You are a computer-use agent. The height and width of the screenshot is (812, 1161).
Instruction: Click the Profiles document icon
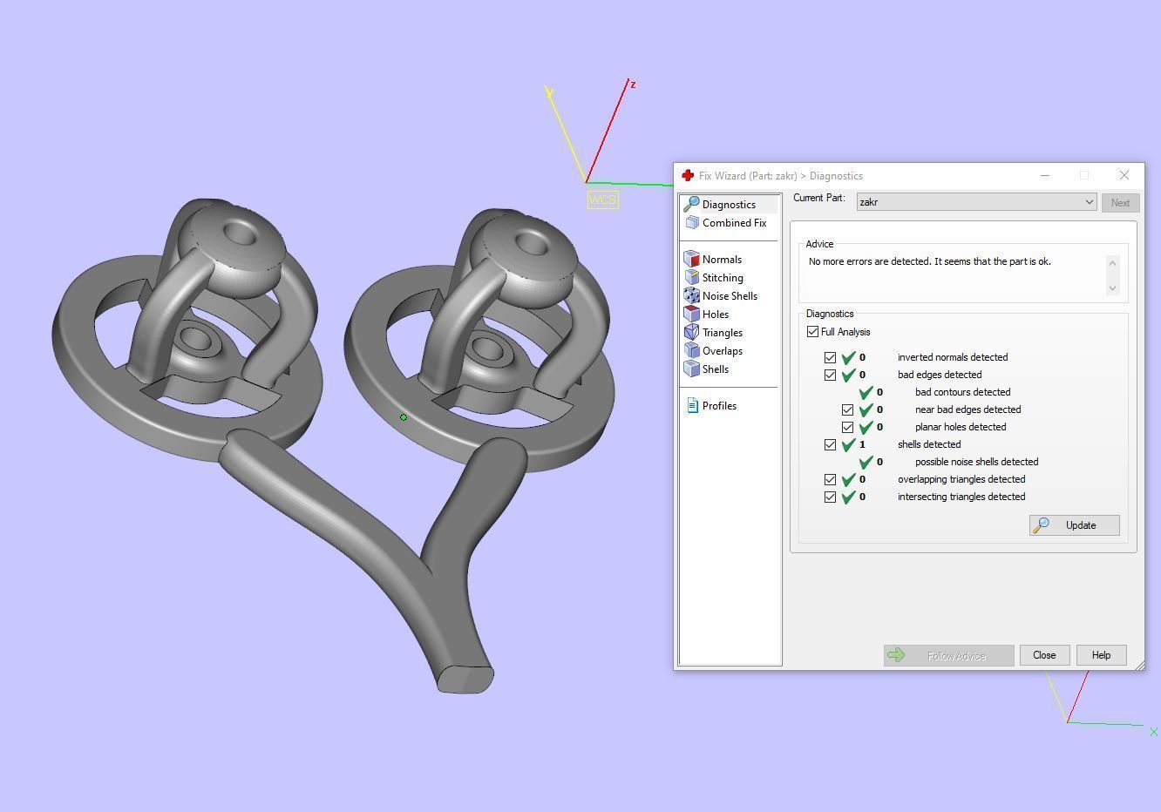[x=692, y=405]
